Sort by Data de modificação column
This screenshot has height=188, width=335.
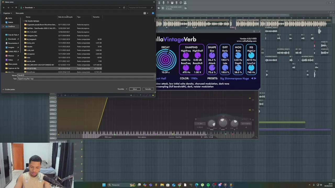pos(65,17)
